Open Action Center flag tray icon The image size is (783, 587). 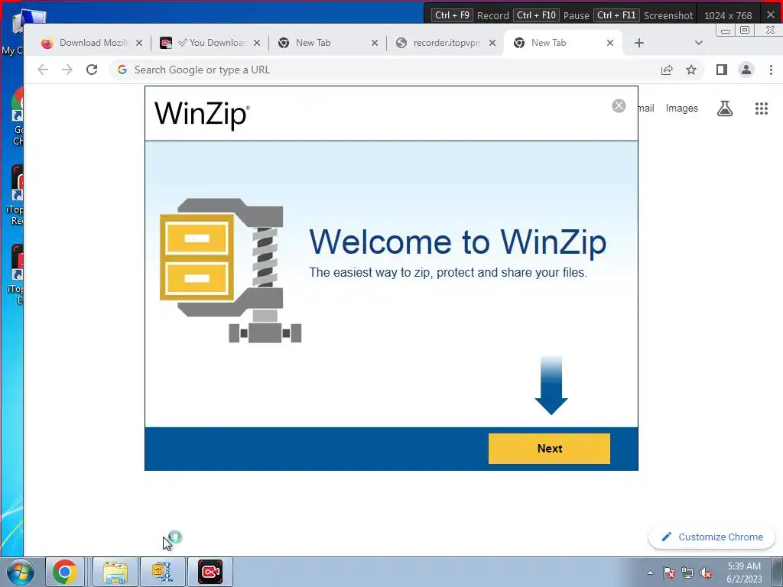(x=669, y=572)
